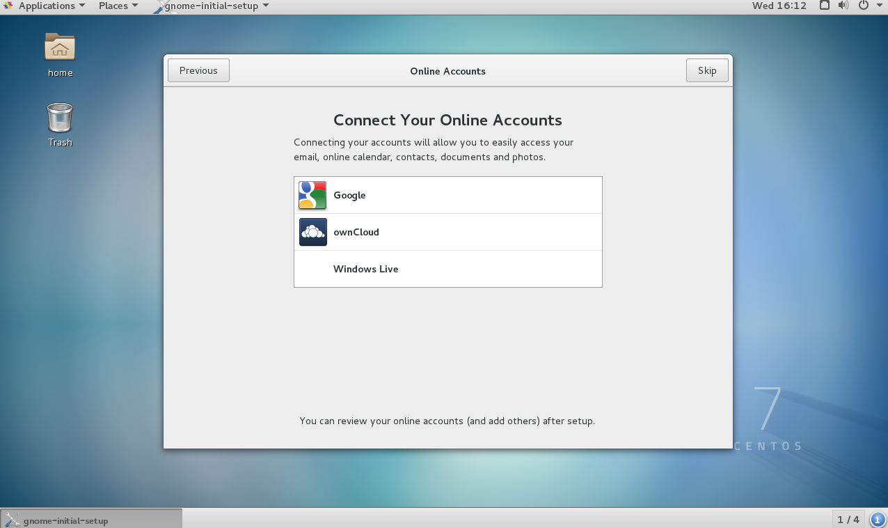The image size is (888, 528).
Task: Expand the gnome-initial-setup app menu in top bar
Action: 211,6
